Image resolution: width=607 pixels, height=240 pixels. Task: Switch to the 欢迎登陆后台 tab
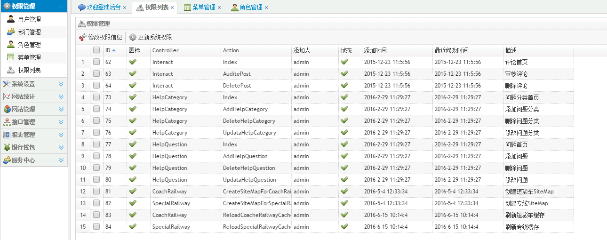point(103,8)
